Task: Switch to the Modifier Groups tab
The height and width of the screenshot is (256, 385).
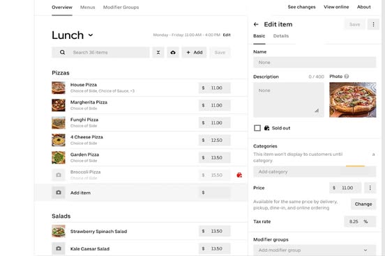Action: (121, 8)
